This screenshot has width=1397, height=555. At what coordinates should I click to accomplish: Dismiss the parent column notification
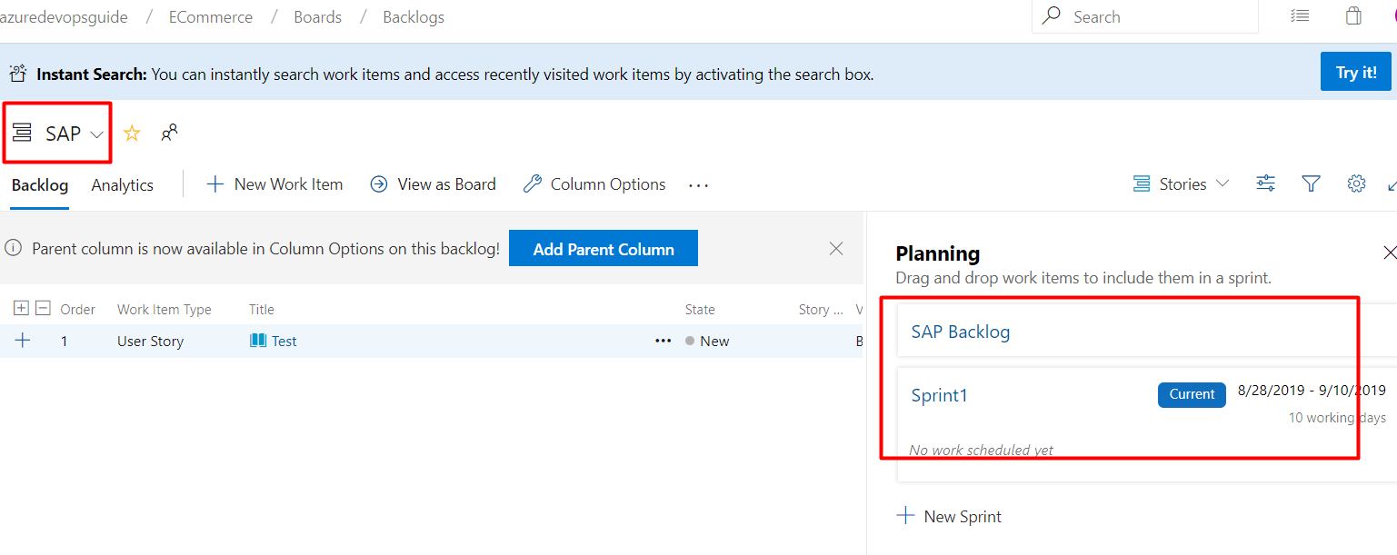pos(836,249)
